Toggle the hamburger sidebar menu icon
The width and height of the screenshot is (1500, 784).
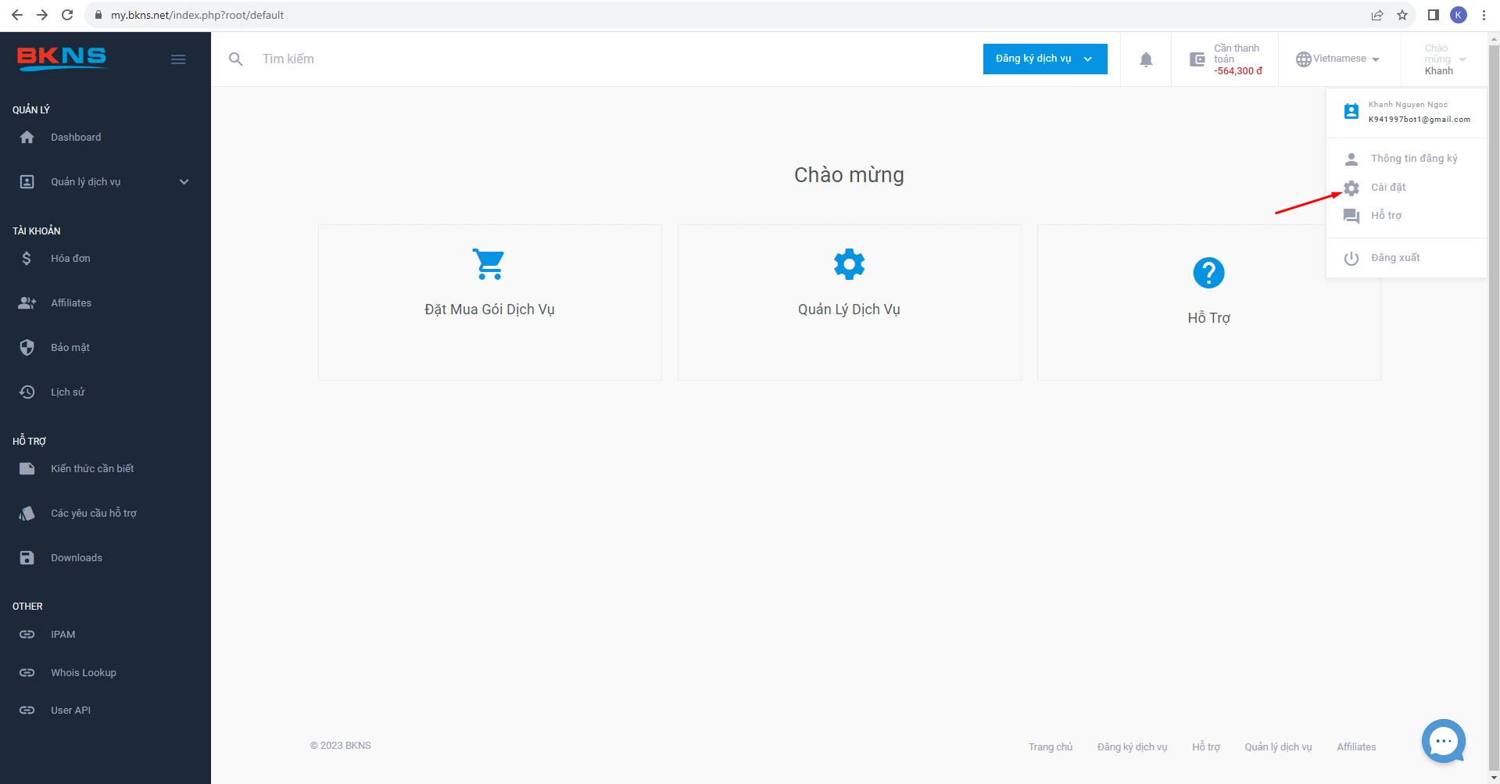(178, 59)
